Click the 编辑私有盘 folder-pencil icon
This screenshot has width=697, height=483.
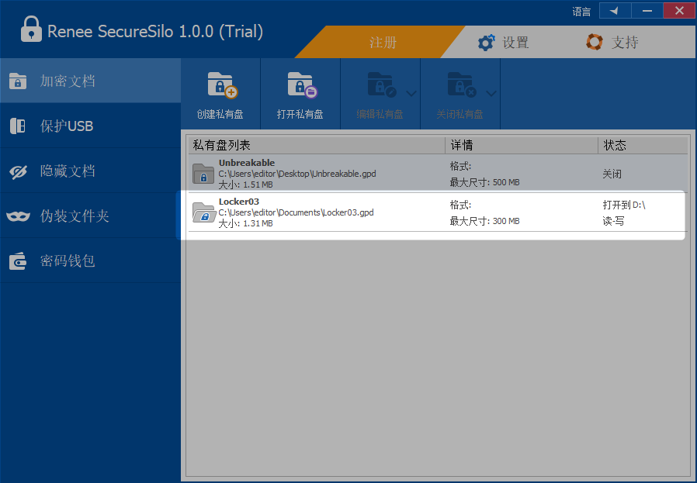point(381,85)
